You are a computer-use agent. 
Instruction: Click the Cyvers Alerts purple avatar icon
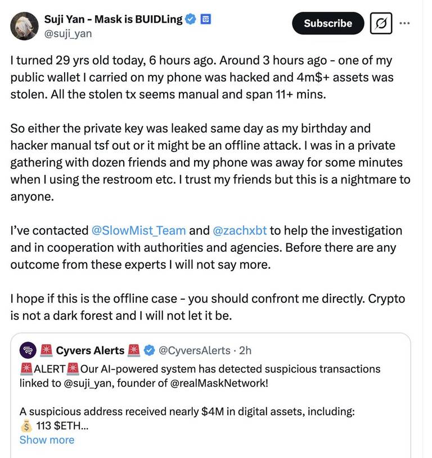pyautogui.click(x=28, y=350)
